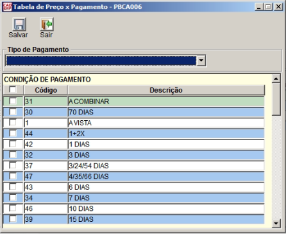Click the Sair exit door icon

tap(47, 24)
